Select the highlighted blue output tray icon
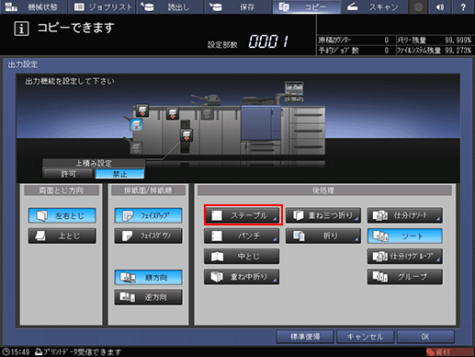Viewport: 475px width, 357px height. [x=137, y=125]
